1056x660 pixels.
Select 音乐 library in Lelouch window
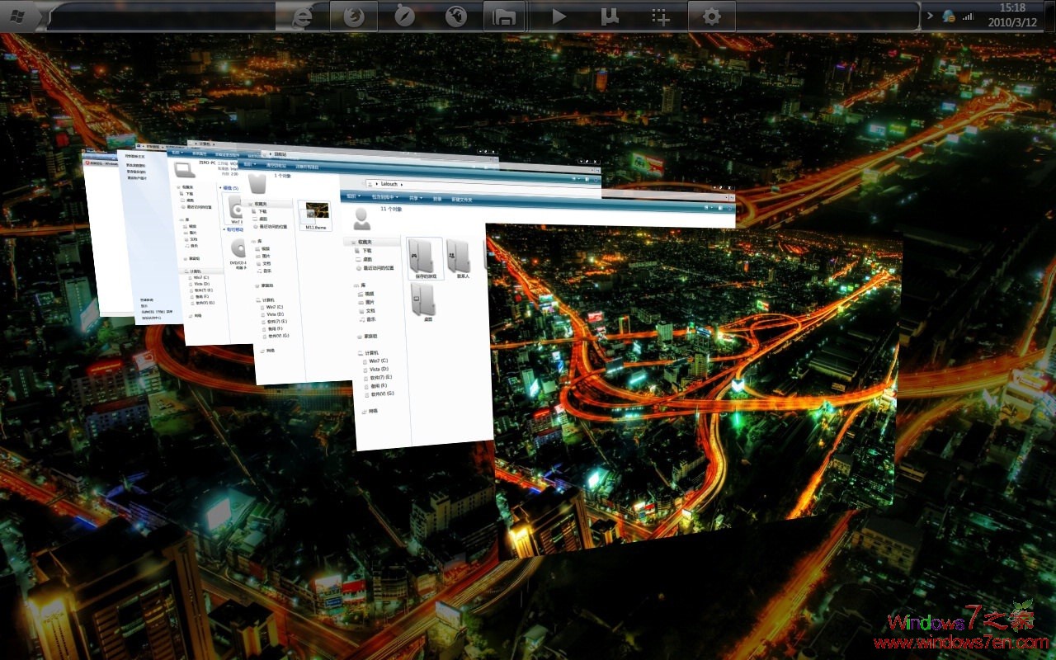coord(368,319)
